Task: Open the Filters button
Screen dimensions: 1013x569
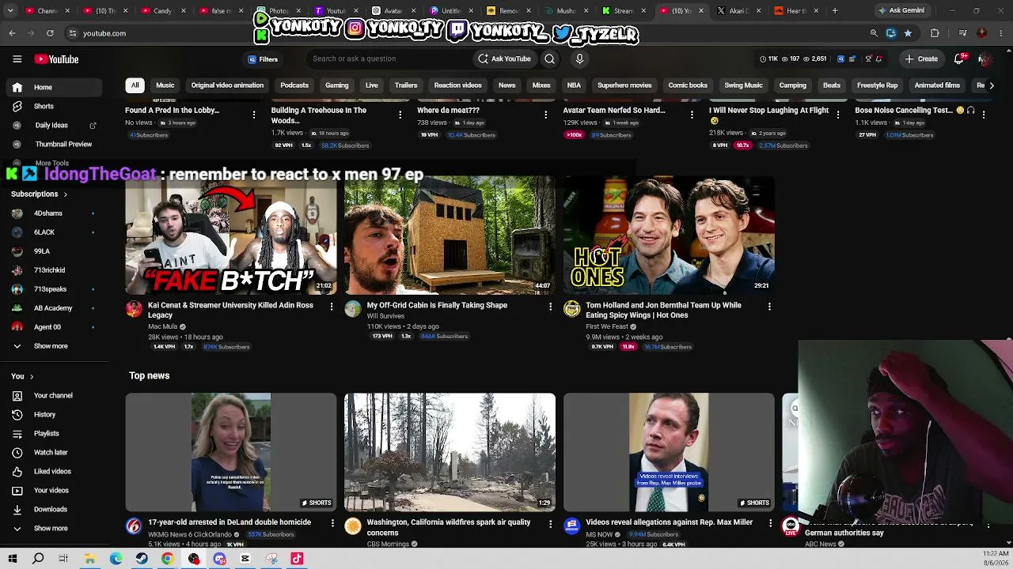Action: 263,59
